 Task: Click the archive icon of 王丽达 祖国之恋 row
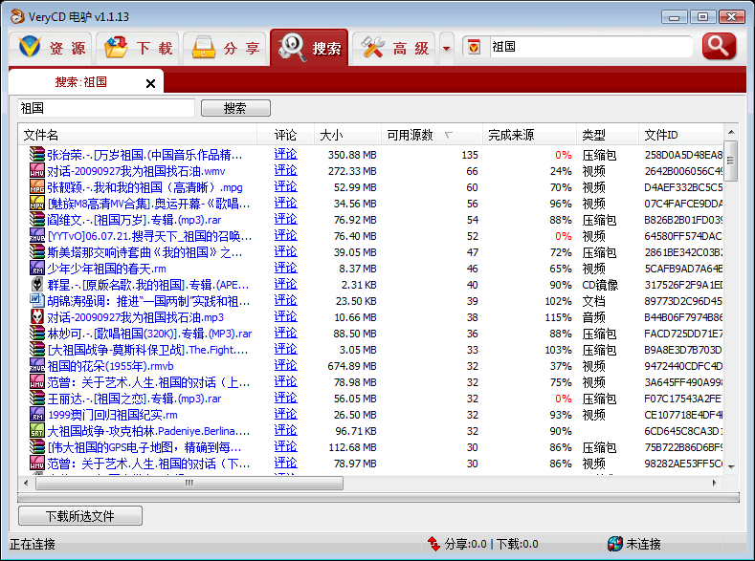tap(37, 399)
